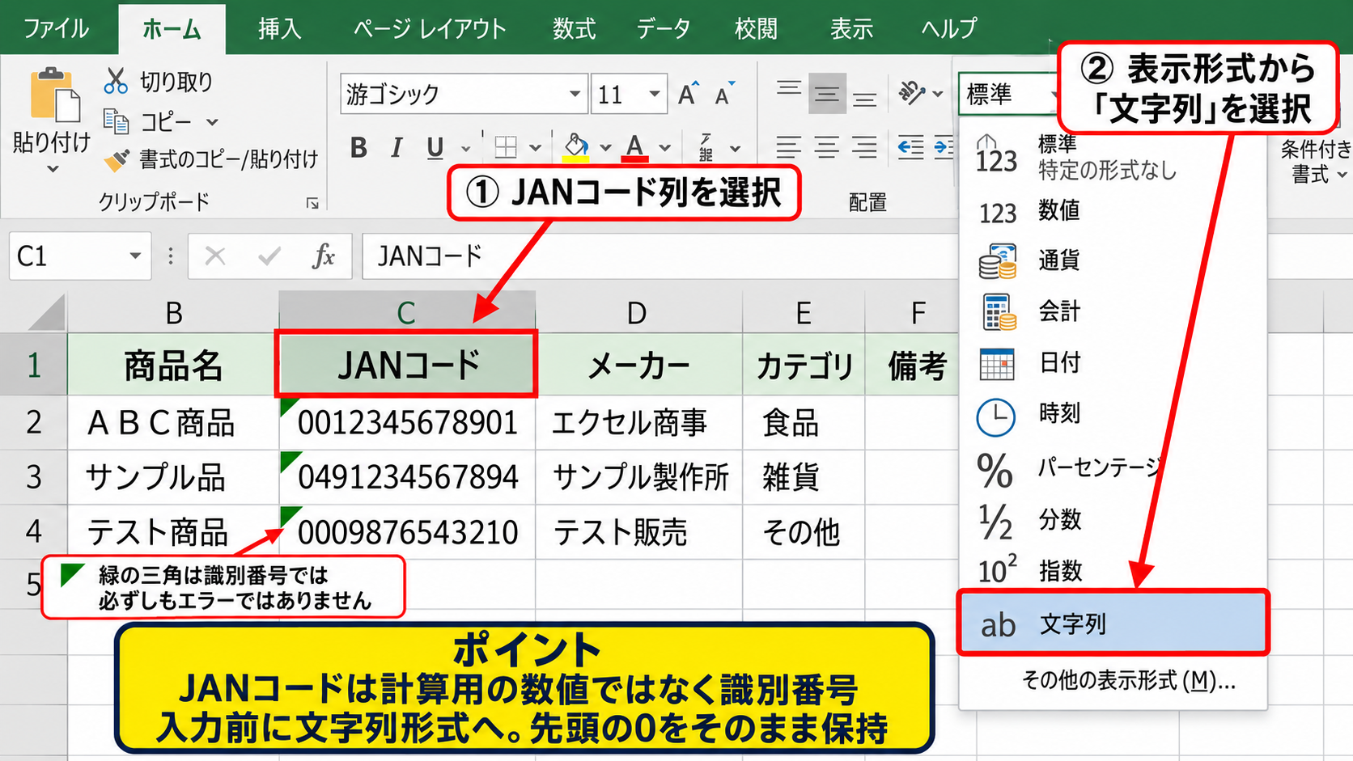Cancel entry with the X icon in formula bar
This screenshot has width=1353, height=761.
pyautogui.click(x=215, y=256)
